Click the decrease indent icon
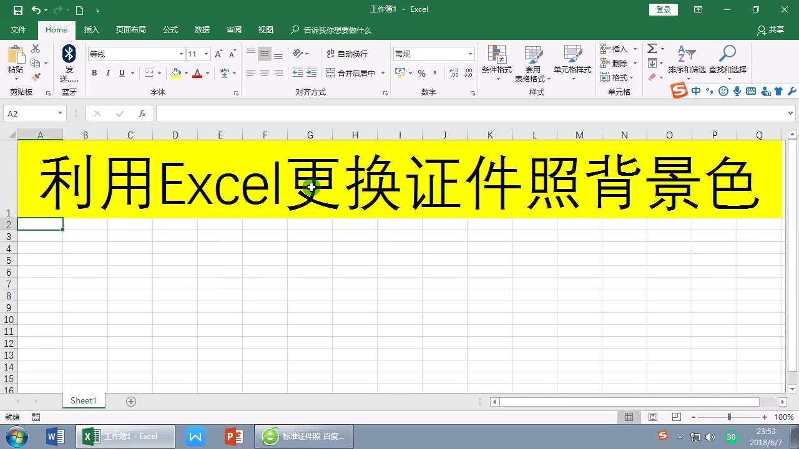Viewport: 799px width, 449px height. tap(298, 73)
